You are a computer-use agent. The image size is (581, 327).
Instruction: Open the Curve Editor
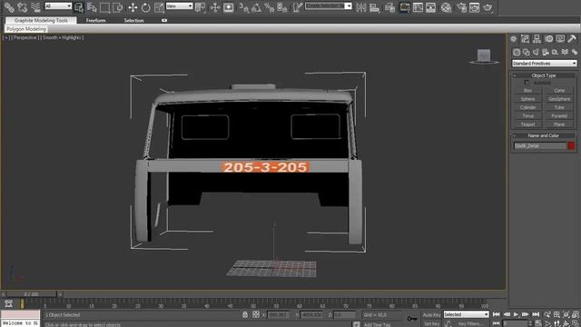418,7
